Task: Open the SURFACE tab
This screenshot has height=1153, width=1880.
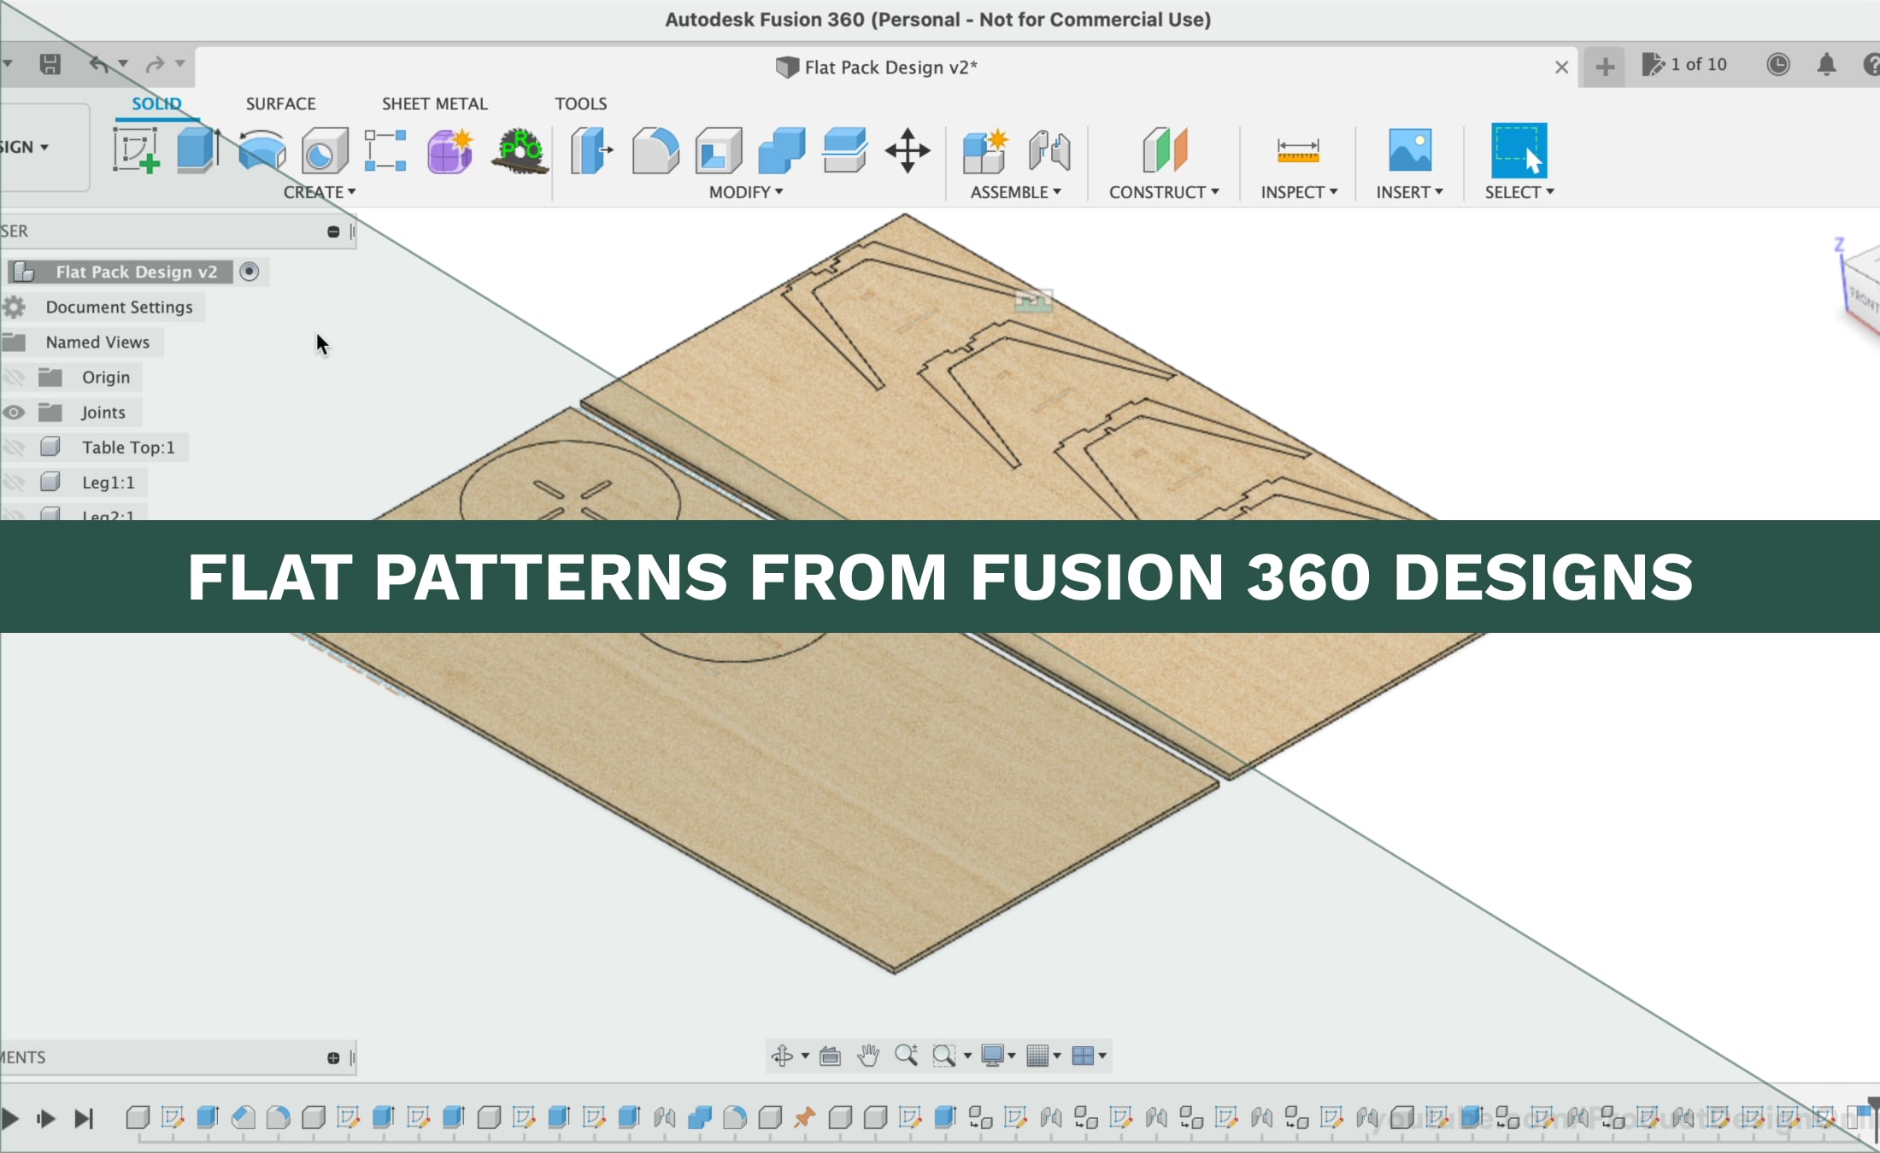Action: 280,103
